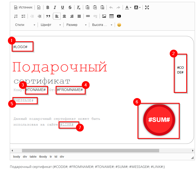
Task: Select the tbody element in path bar
Action: [x=43, y=157]
